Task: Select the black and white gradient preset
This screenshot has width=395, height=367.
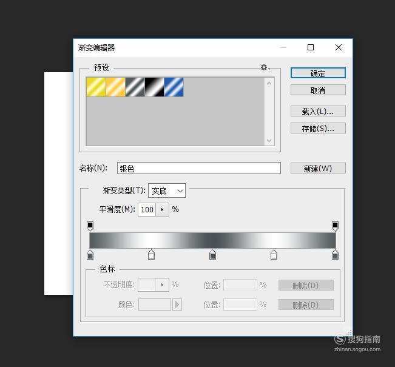Action: pyautogui.click(x=155, y=87)
